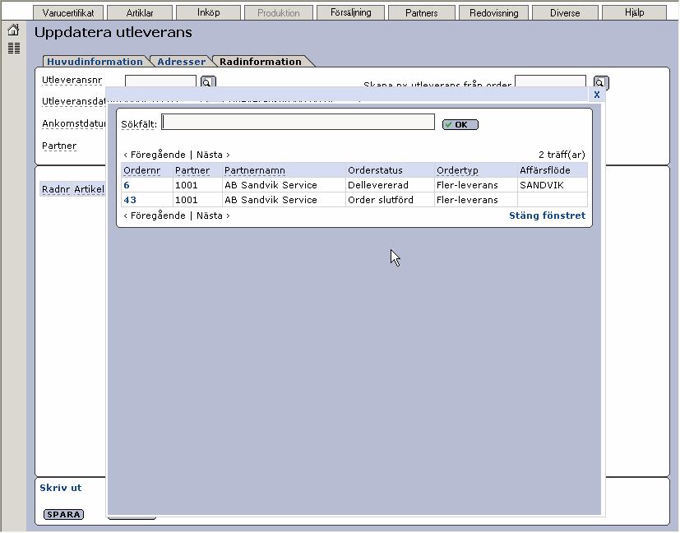The height and width of the screenshot is (533, 680).
Task: Select Fler-leverans cell in order 6 row
Action: click(x=476, y=185)
